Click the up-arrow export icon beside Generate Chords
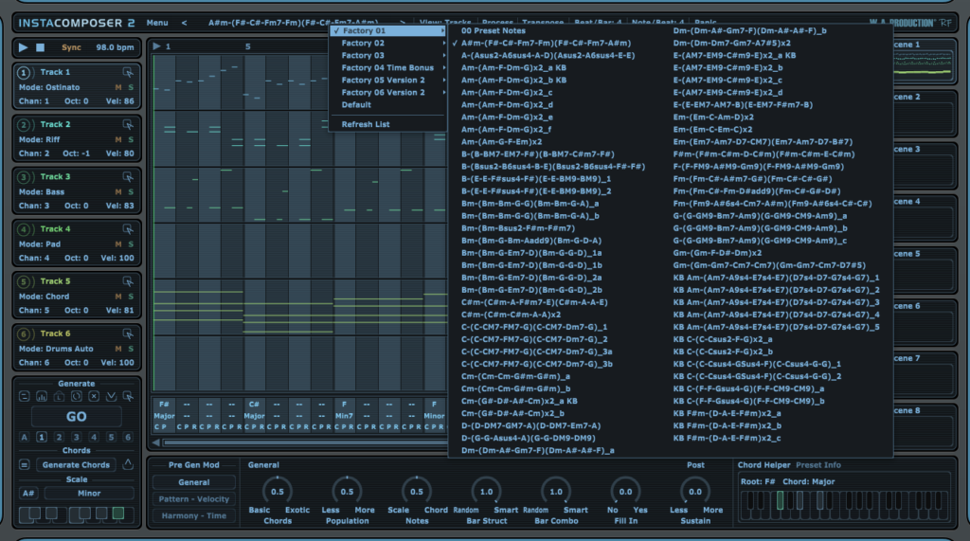 (128, 464)
